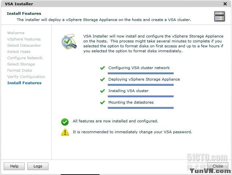Select the Select Datacenter step
Image resolution: width=232 pixels, height=175 pixels.
[24, 45]
